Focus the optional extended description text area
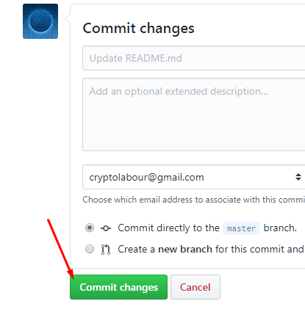Screen dimensions: 305x323 coord(194,115)
